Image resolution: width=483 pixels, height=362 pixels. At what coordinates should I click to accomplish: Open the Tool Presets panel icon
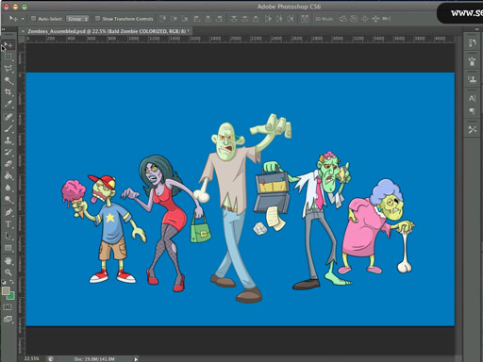pyautogui.click(x=472, y=129)
